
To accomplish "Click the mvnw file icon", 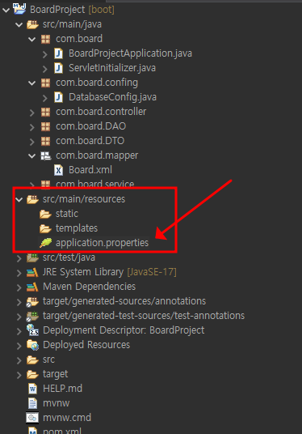I will (x=32, y=403).
